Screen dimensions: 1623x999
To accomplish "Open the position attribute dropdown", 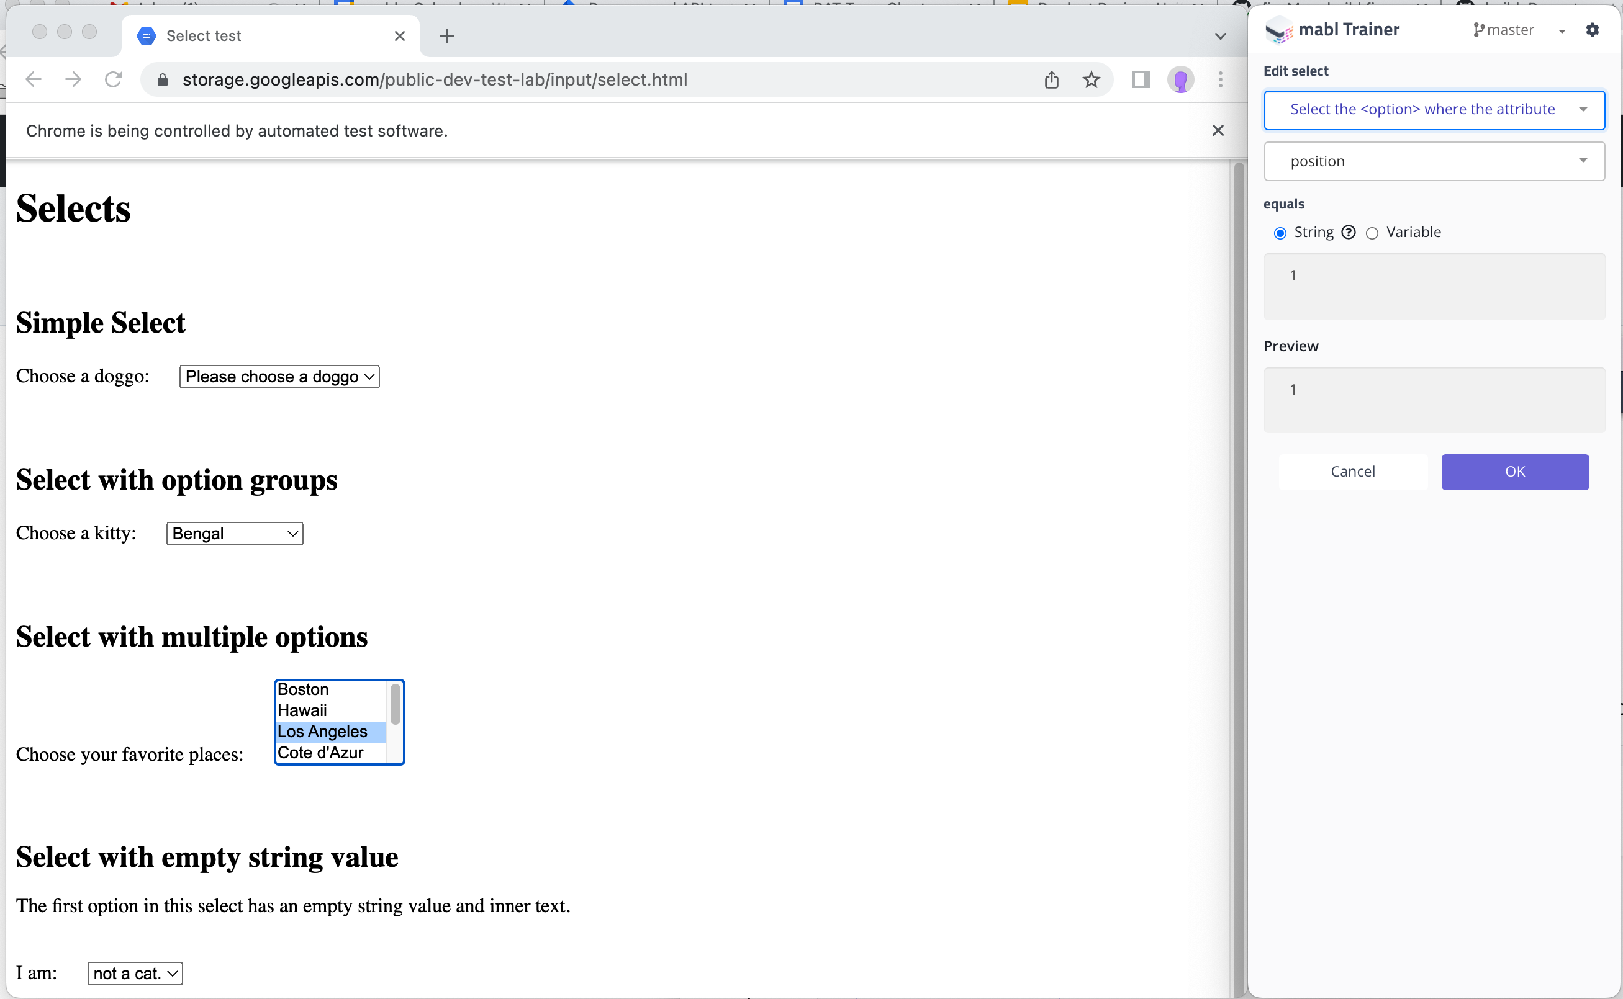I will pos(1433,161).
